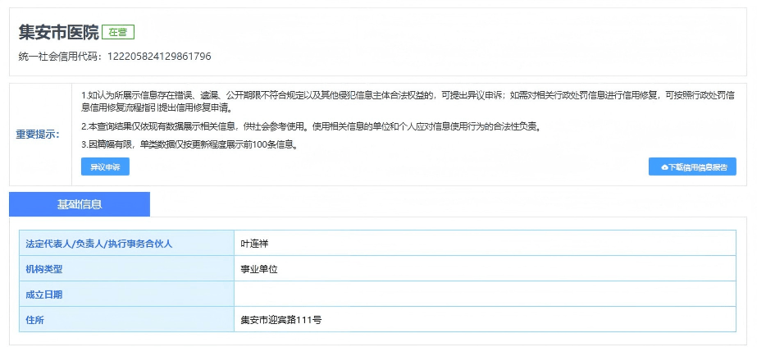Select the address 集安市迎宾路111号

(x=280, y=319)
